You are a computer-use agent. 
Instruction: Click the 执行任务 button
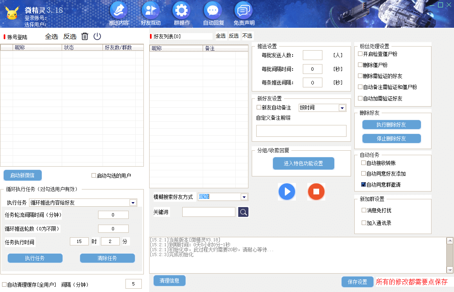35,258
